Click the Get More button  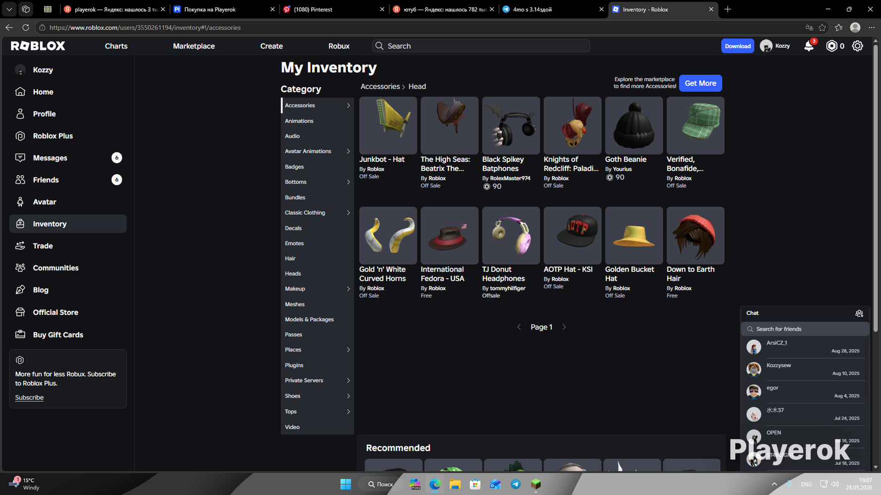coord(700,83)
